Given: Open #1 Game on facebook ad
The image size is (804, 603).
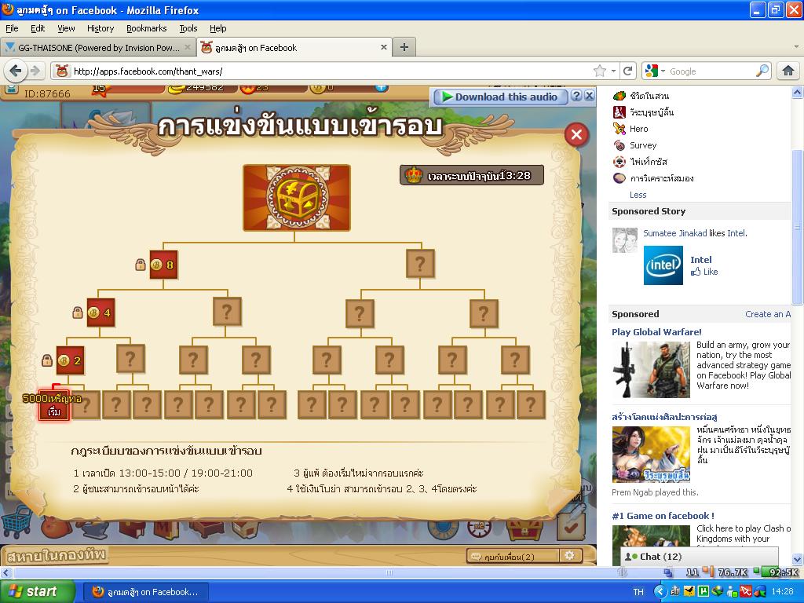Looking at the screenshot, I should 663,516.
